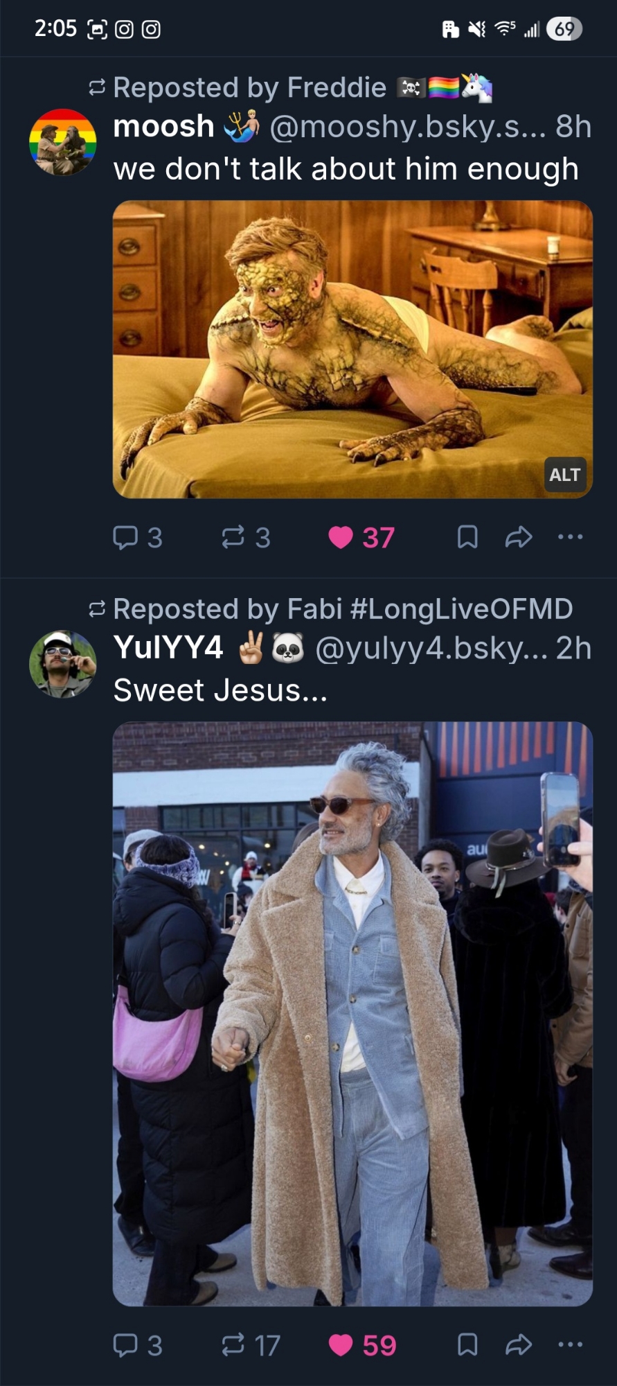Bookmark moosh's post
Image resolution: width=617 pixels, height=1386 pixels.
[467, 537]
